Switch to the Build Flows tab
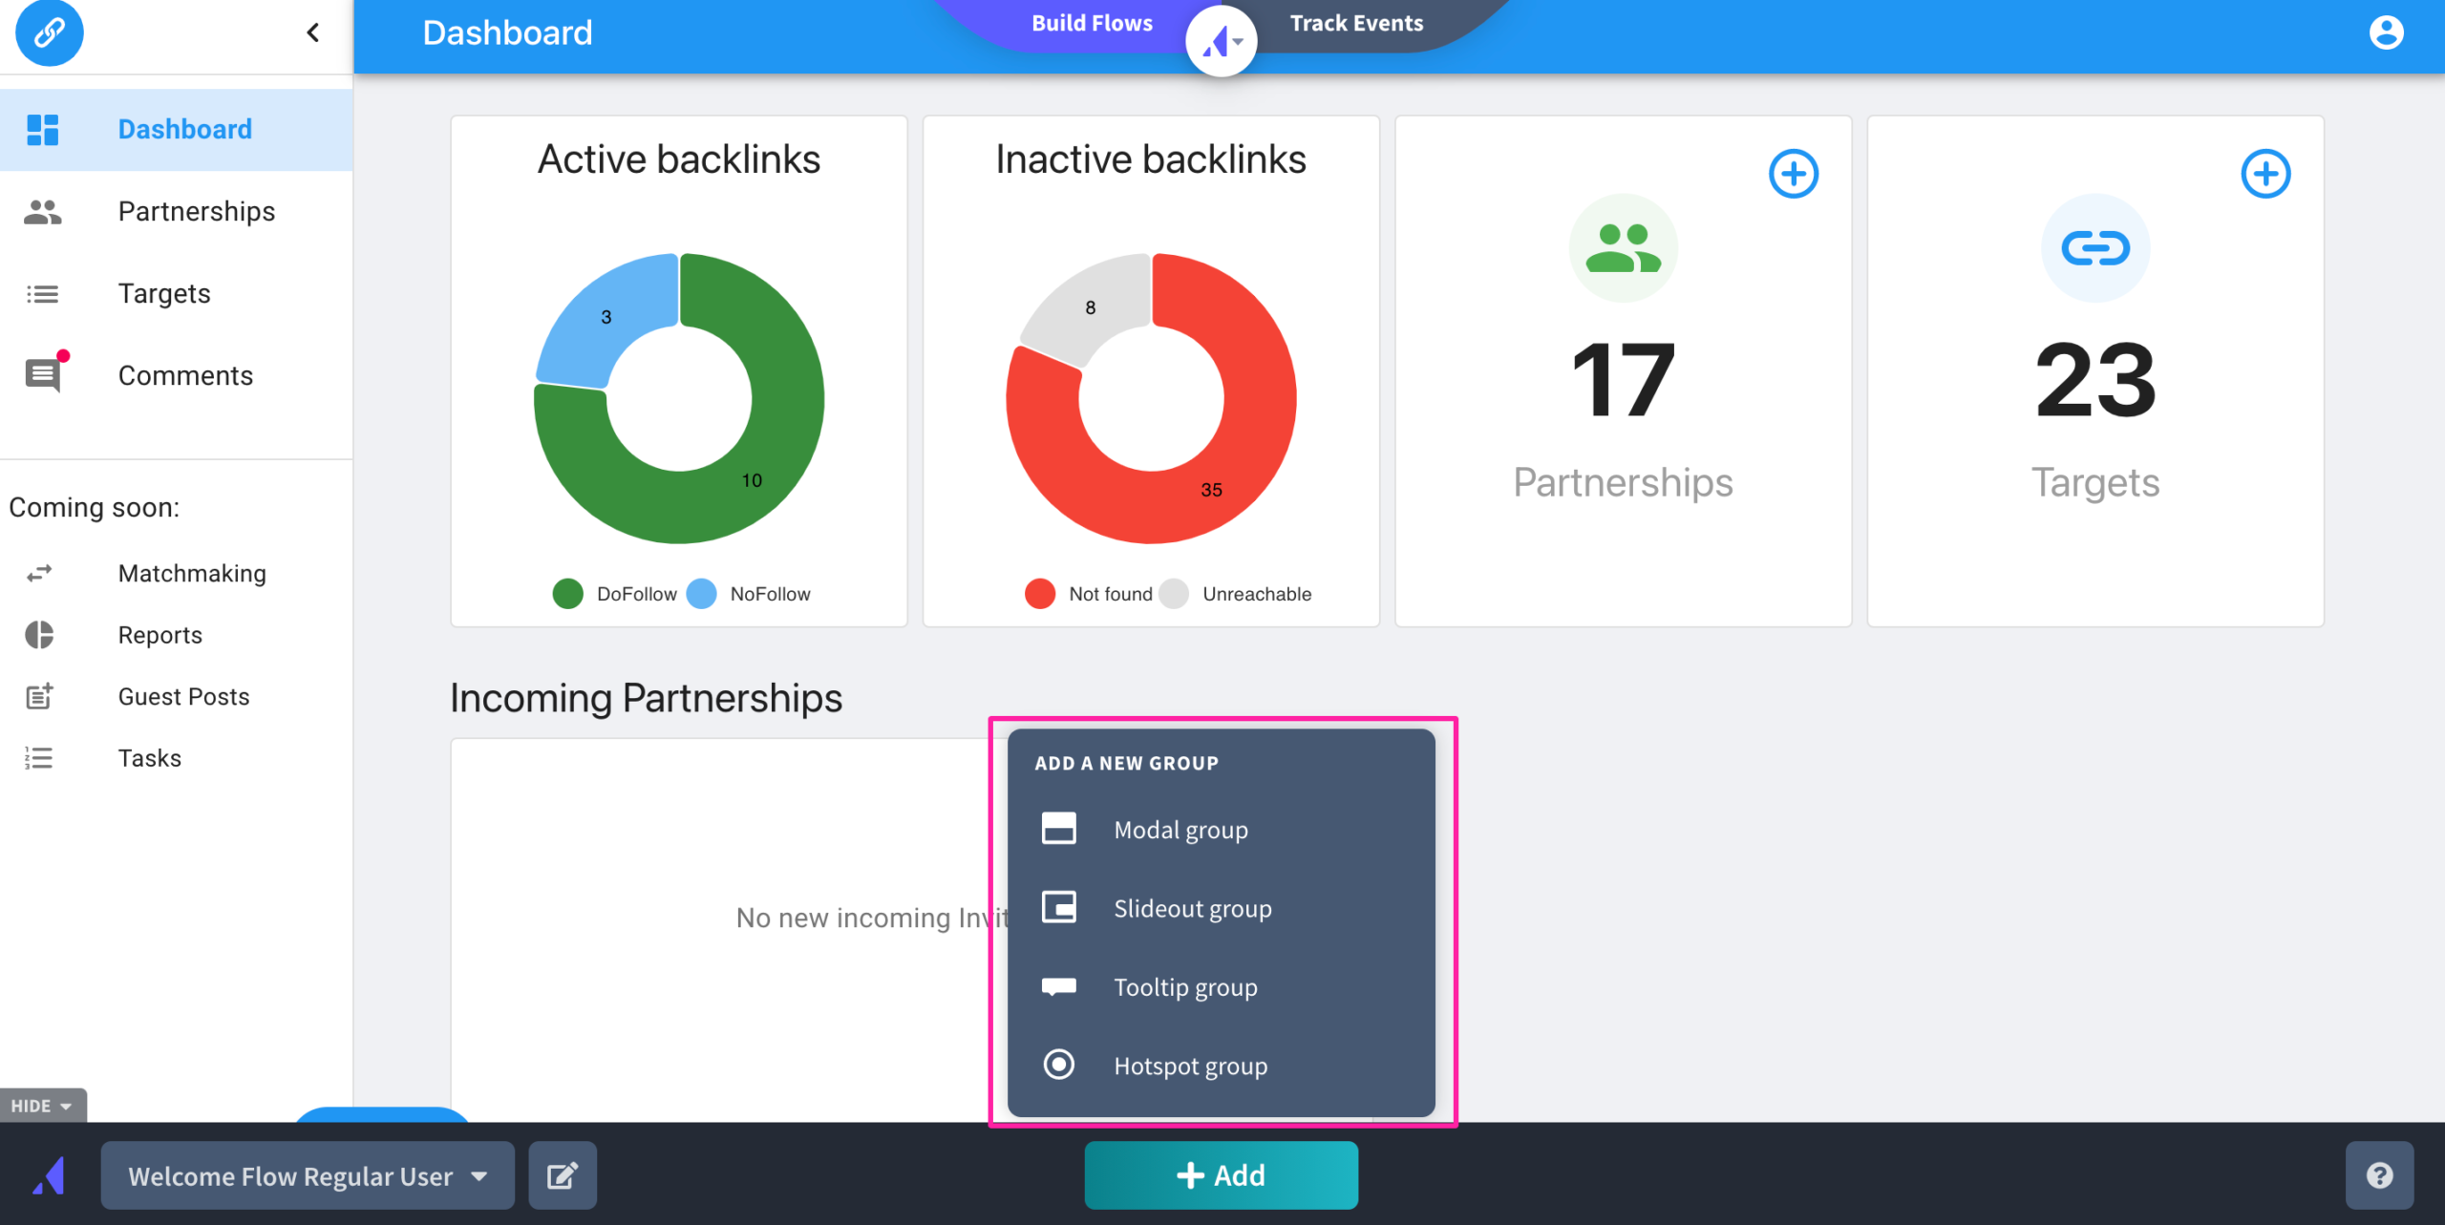The image size is (2445, 1225). tap(1092, 23)
